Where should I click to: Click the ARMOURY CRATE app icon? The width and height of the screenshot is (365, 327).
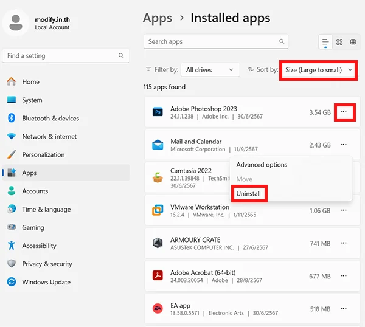158,243
